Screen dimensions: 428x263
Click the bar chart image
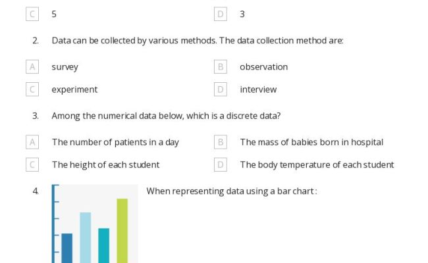click(x=95, y=224)
